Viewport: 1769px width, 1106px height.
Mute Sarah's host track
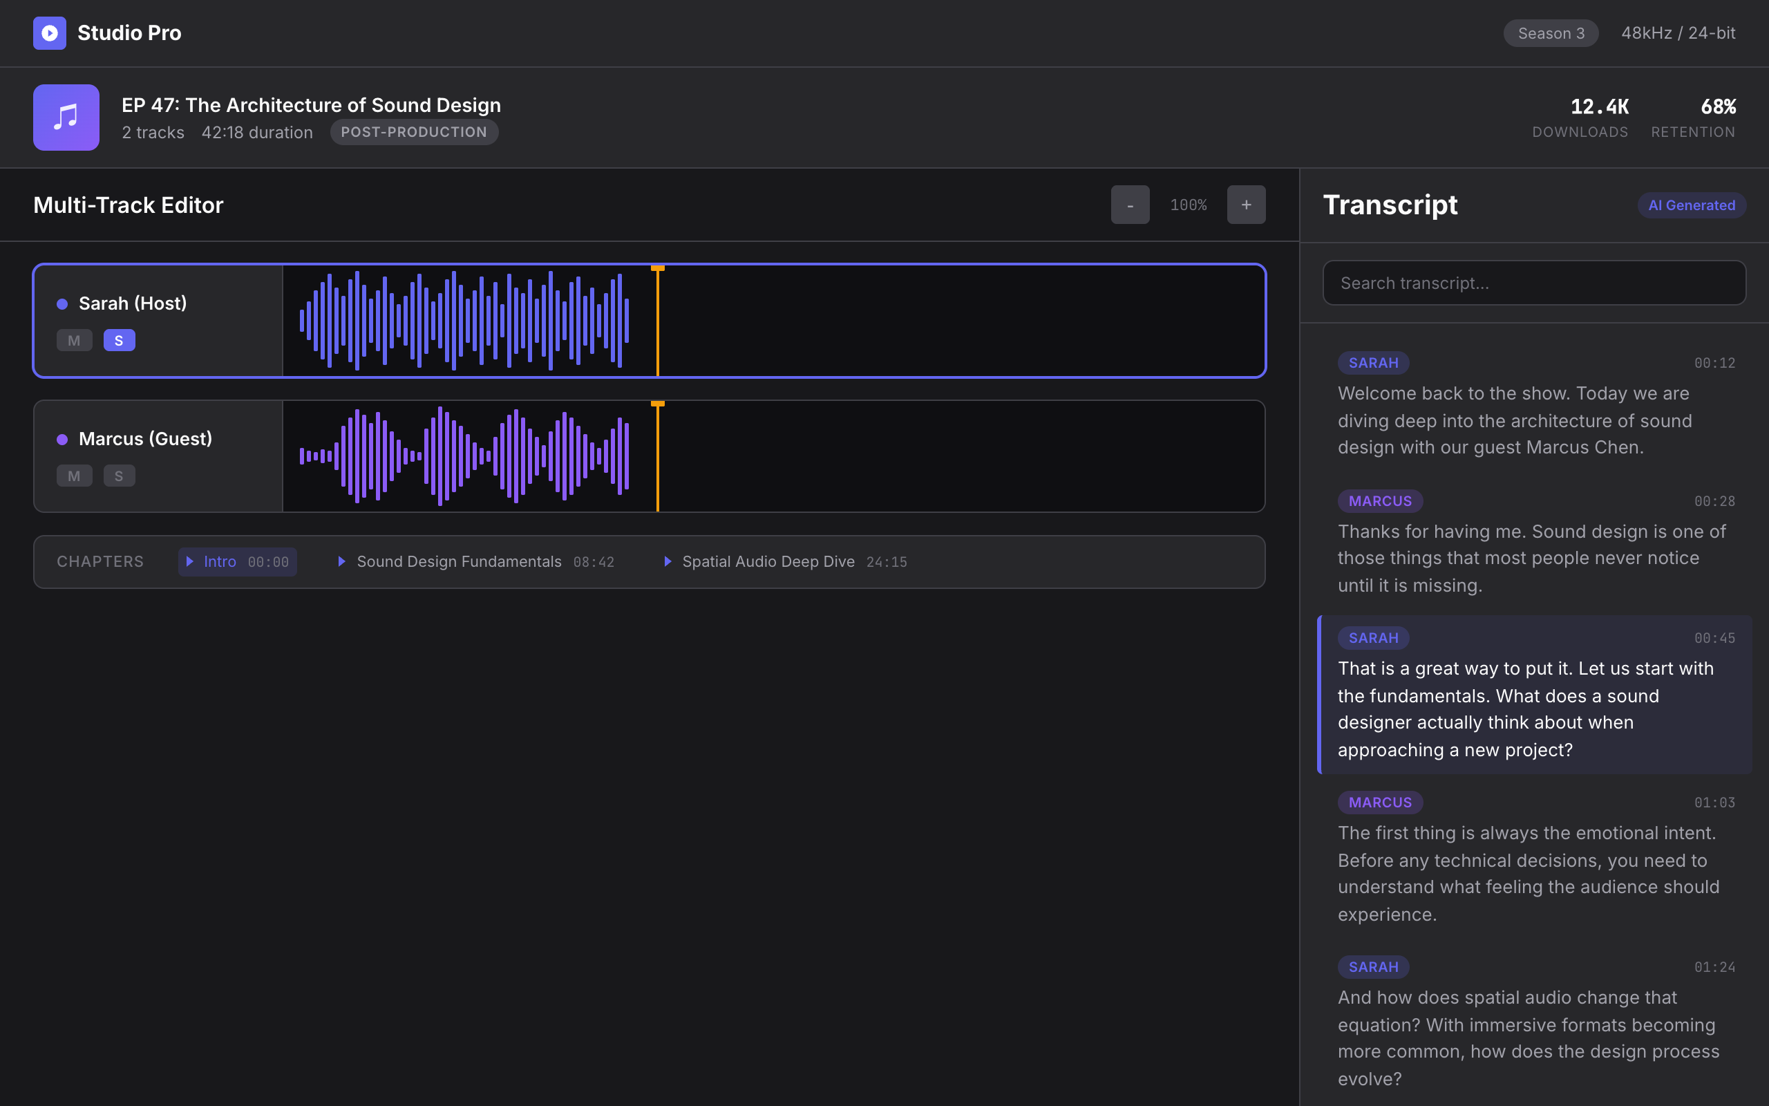click(x=74, y=339)
